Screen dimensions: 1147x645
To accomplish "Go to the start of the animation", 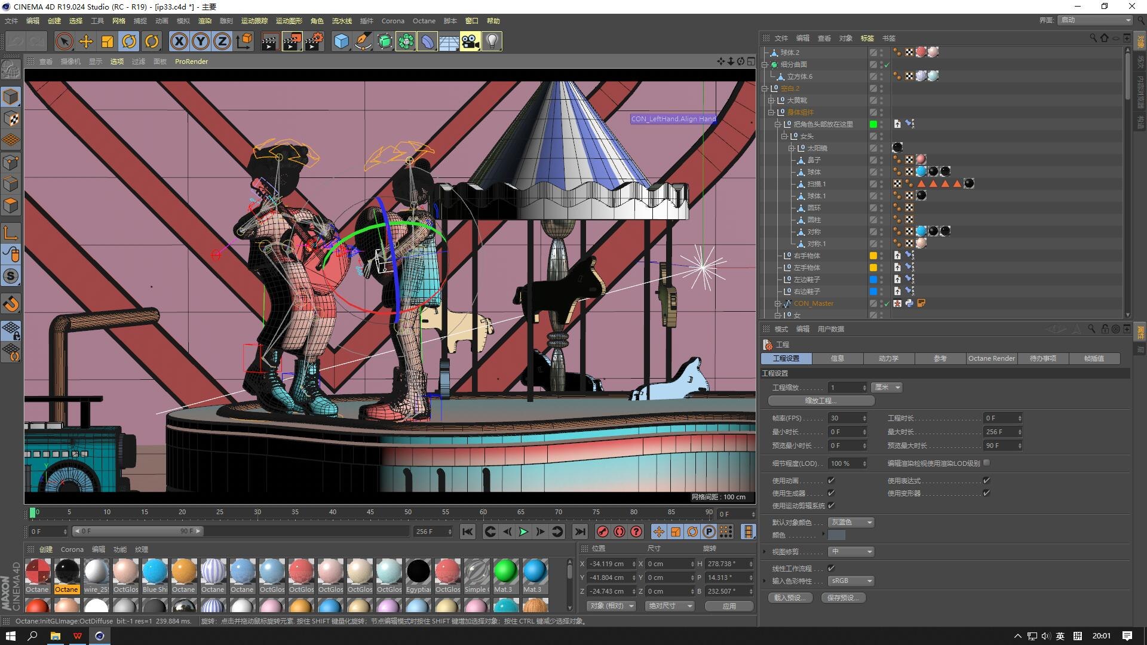I will [468, 532].
